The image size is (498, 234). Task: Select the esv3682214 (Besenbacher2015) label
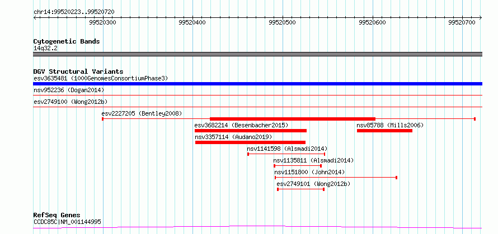pyautogui.click(x=241, y=125)
